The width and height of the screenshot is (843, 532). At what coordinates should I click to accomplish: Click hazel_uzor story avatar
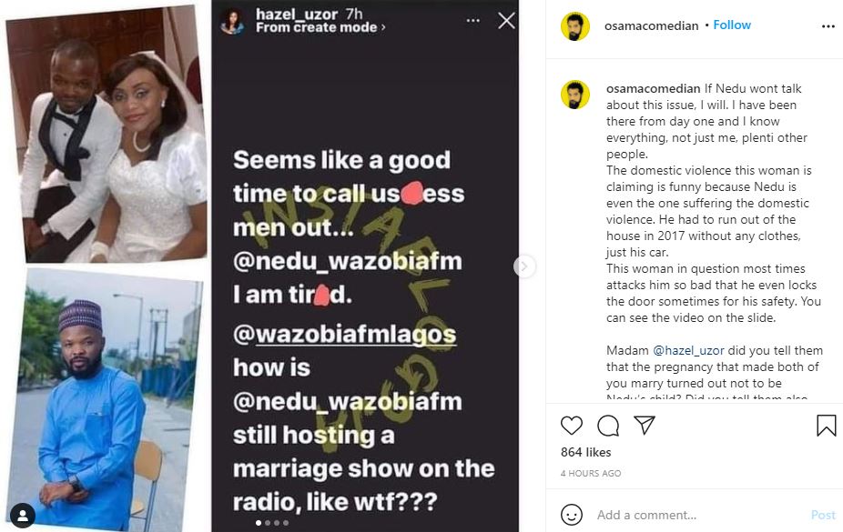coord(232,21)
